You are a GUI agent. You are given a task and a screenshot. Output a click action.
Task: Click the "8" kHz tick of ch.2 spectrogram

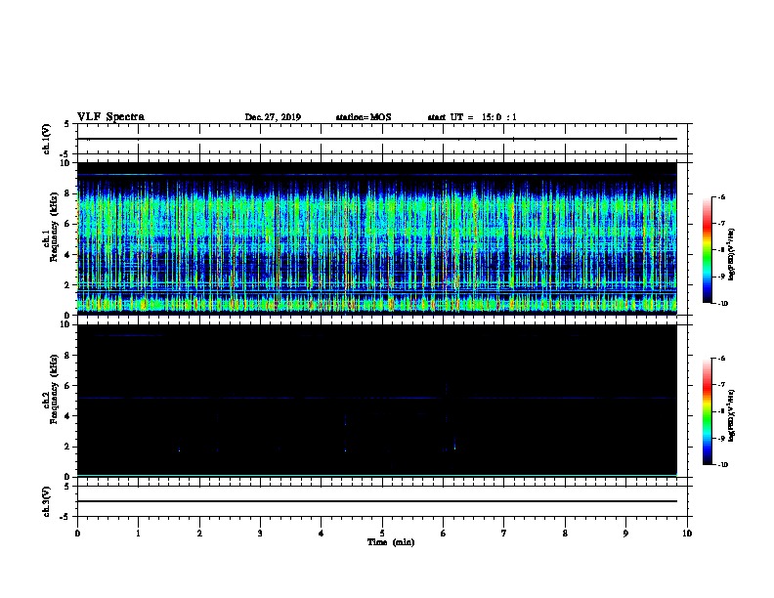point(68,356)
